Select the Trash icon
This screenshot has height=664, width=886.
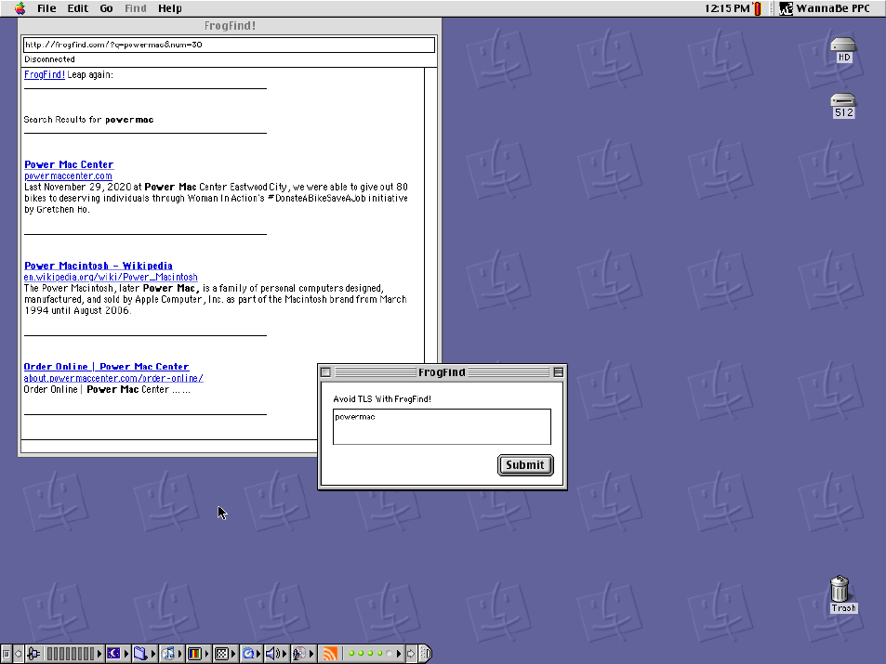point(843,594)
